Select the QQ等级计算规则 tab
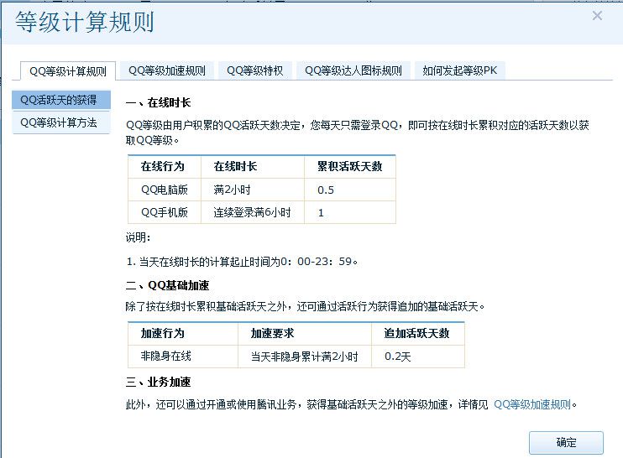 coord(68,71)
